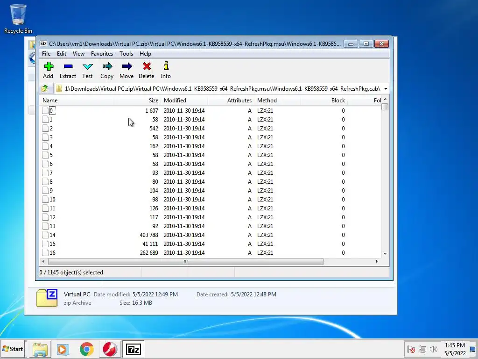The image size is (478, 359).
Task: Click horizontal scrollbar left arrow
Action: [x=43, y=261]
